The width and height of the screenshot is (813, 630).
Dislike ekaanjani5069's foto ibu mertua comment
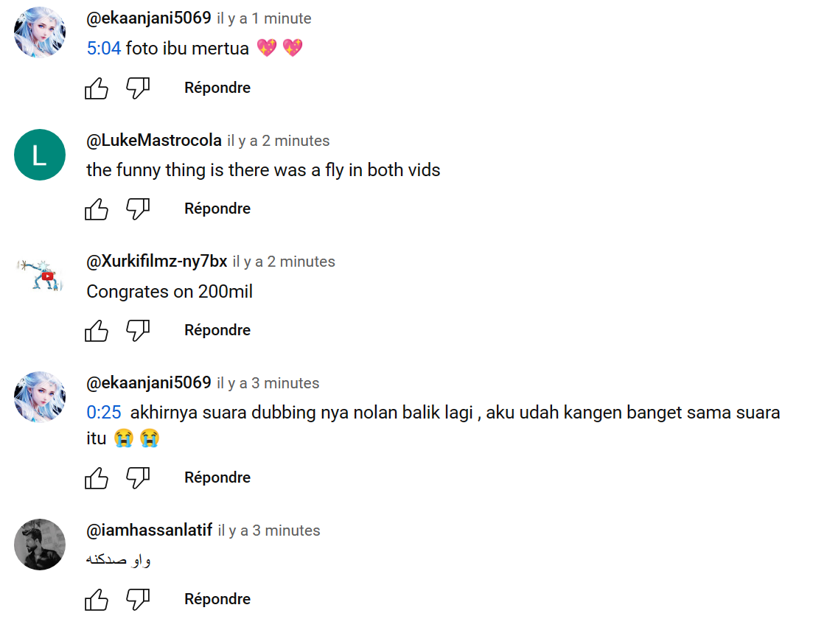click(x=138, y=88)
